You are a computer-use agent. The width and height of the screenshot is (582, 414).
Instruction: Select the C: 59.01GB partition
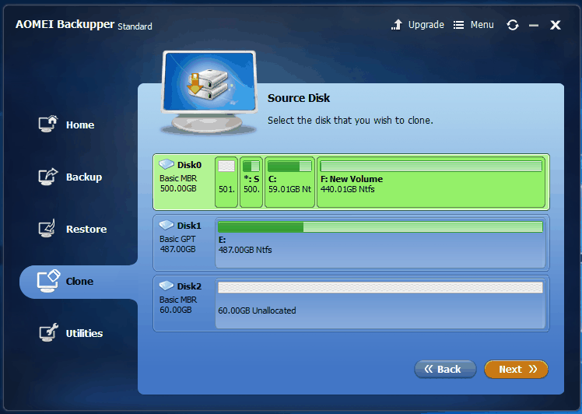point(289,182)
